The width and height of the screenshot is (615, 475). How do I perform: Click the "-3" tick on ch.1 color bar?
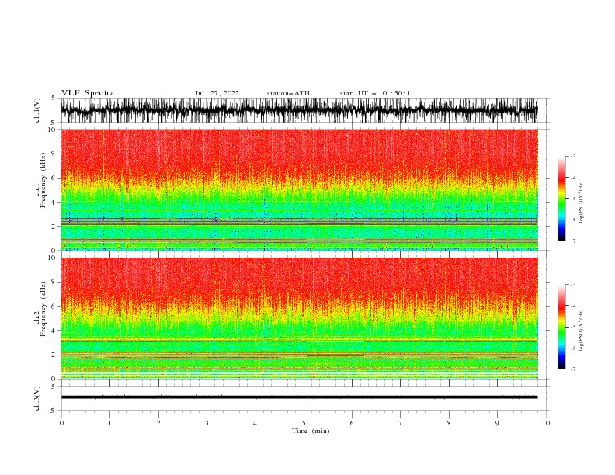tap(572, 156)
